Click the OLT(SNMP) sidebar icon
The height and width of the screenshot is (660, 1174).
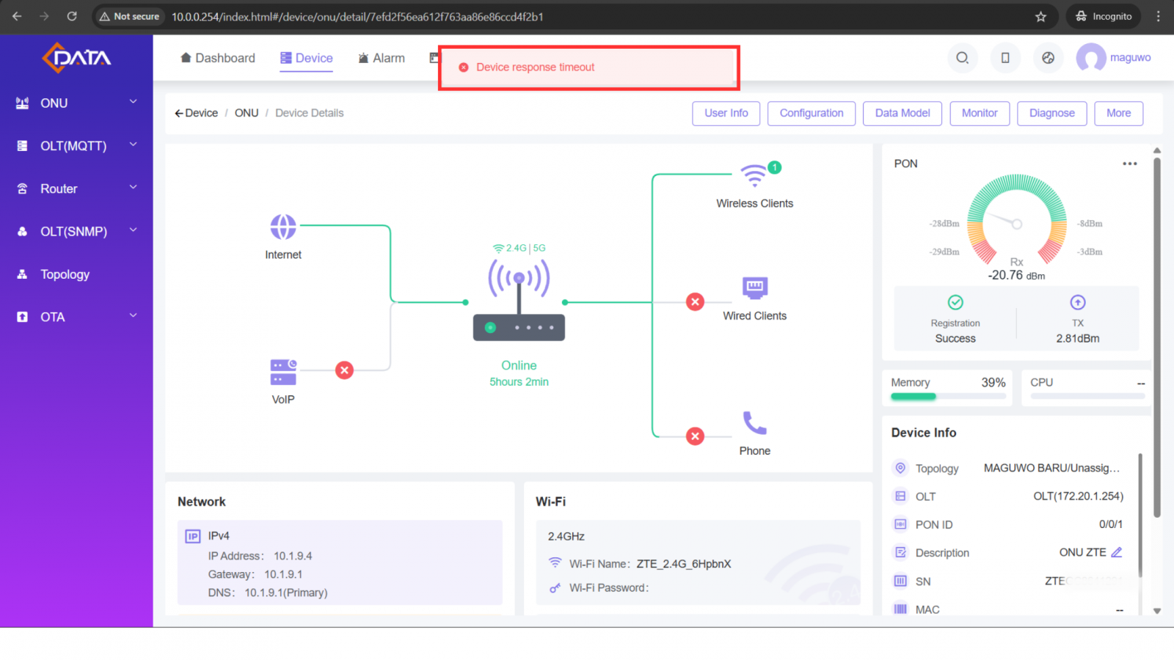click(23, 231)
